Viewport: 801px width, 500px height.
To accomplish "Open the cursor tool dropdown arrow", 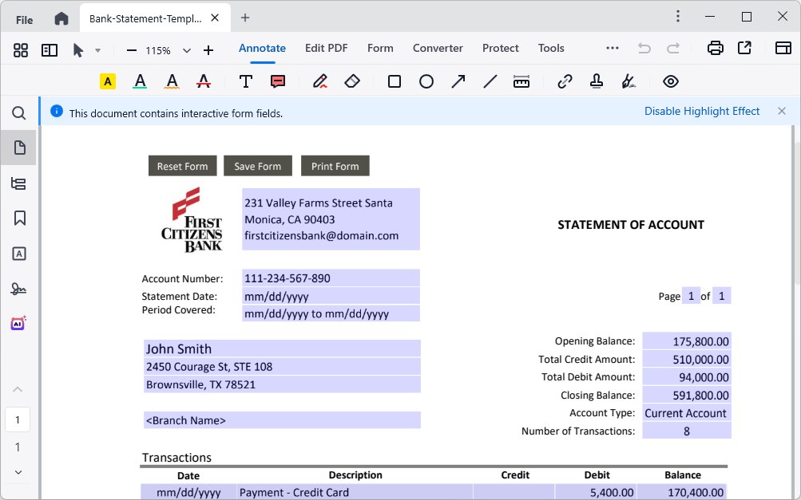I will tap(97, 49).
